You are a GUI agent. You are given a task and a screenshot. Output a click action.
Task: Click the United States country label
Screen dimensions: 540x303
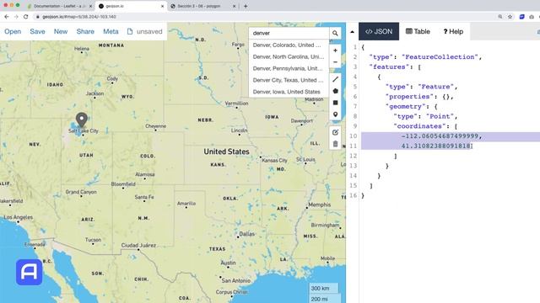[x=226, y=151]
